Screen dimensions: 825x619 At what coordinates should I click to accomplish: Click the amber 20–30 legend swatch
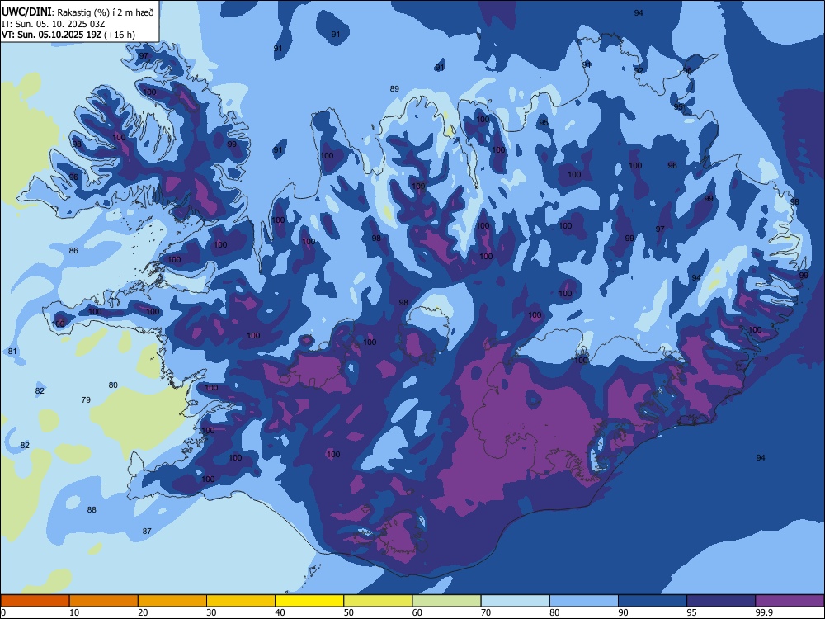[x=172, y=601]
